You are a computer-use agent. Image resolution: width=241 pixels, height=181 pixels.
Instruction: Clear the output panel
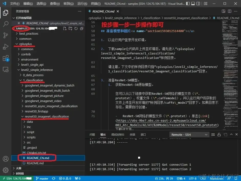click(213, 135)
